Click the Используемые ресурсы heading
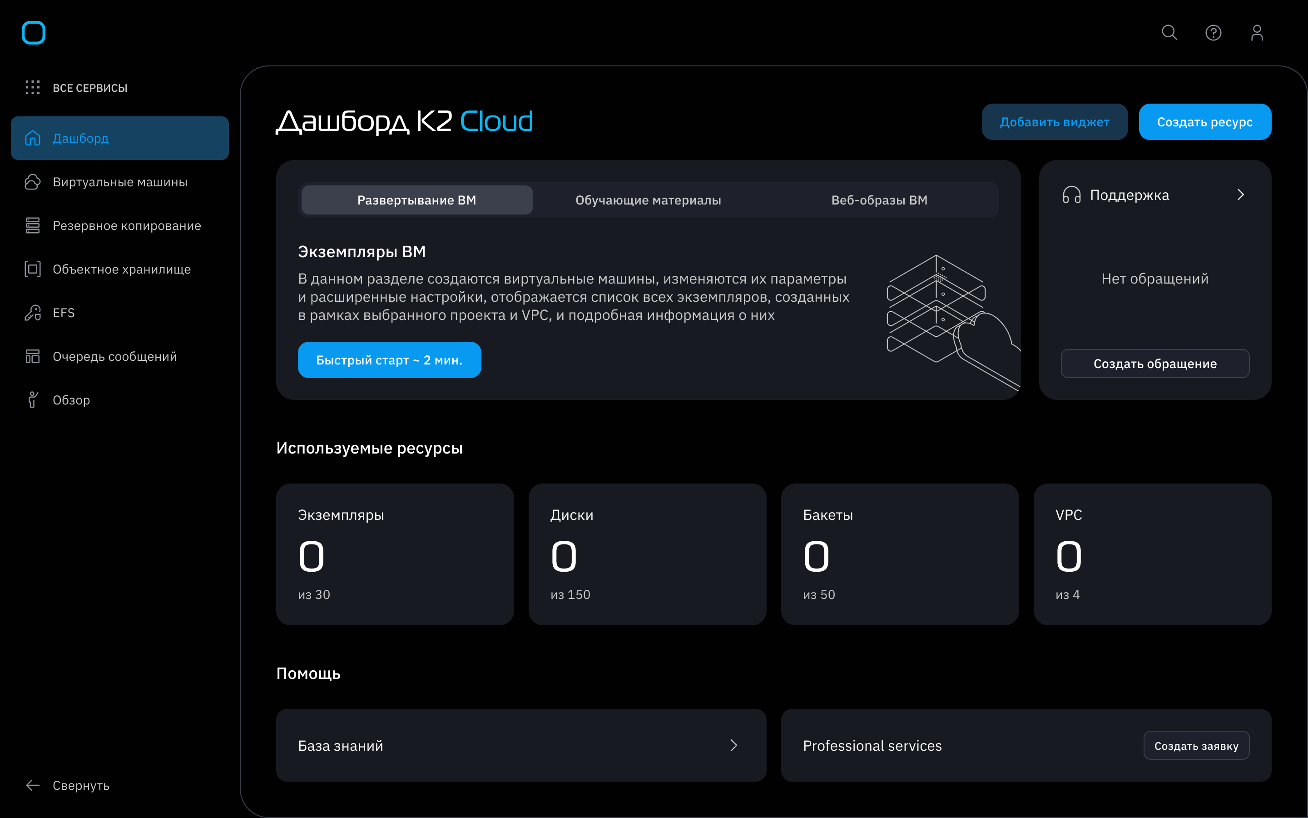Image resolution: width=1308 pixels, height=818 pixels. [369, 448]
